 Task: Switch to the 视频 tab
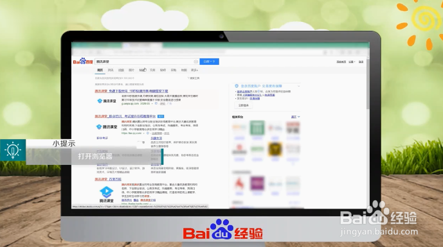[121, 70]
